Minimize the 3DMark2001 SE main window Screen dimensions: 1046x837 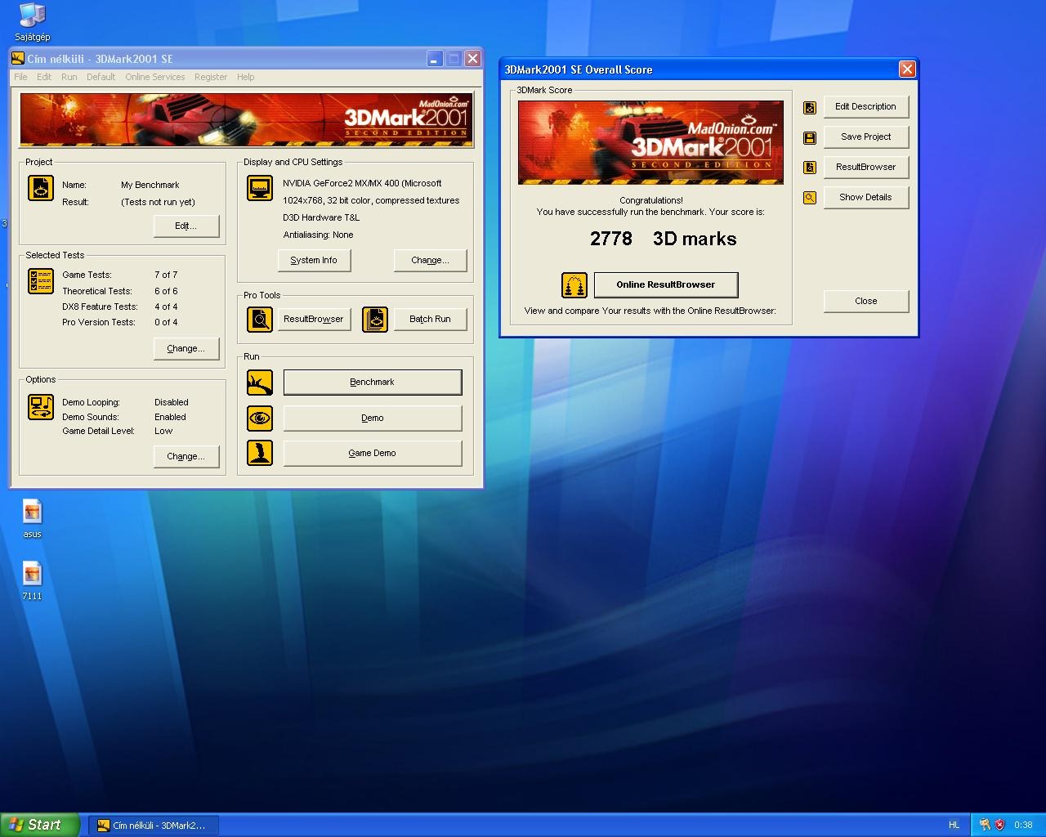pos(435,59)
